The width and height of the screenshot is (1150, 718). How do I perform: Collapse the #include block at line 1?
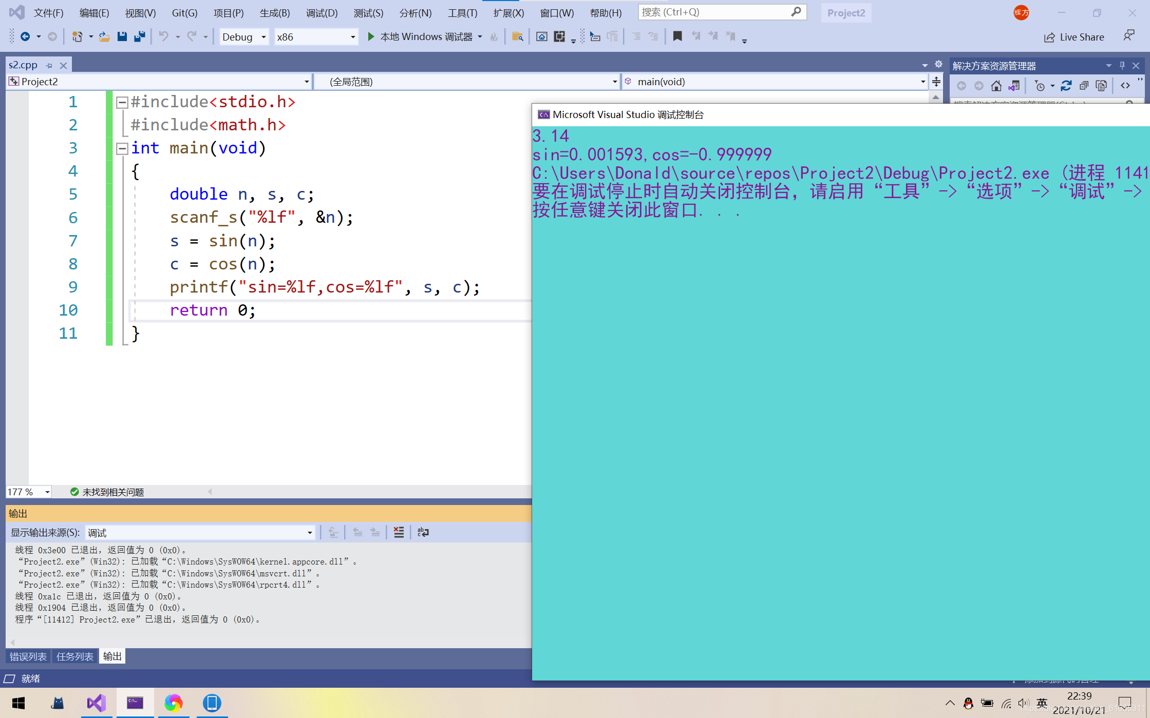pos(122,103)
